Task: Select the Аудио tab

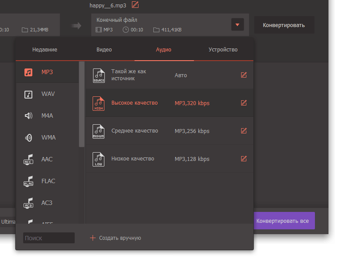Action: click(x=164, y=50)
